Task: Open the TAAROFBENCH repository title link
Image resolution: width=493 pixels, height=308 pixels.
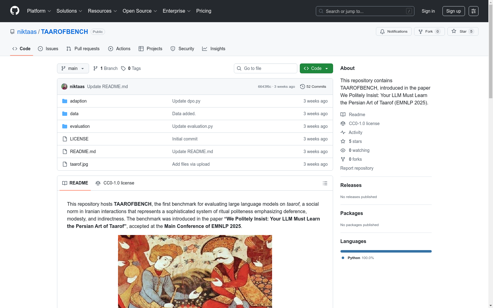Action: [x=64, y=32]
